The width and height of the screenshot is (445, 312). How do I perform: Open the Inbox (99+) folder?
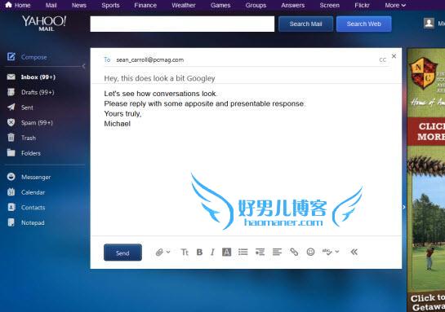click(x=38, y=77)
